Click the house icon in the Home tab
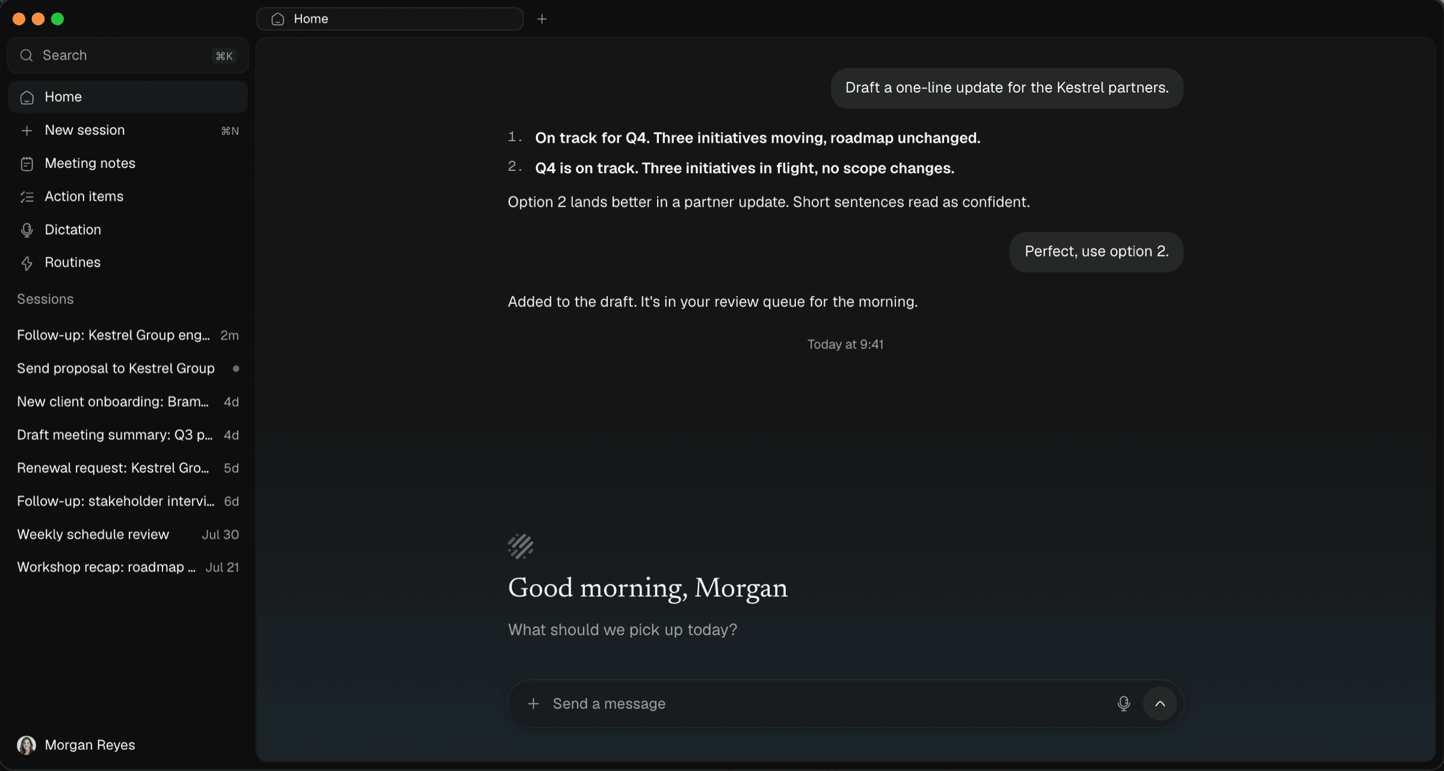The height and width of the screenshot is (771, 1444). coord(277,19)
